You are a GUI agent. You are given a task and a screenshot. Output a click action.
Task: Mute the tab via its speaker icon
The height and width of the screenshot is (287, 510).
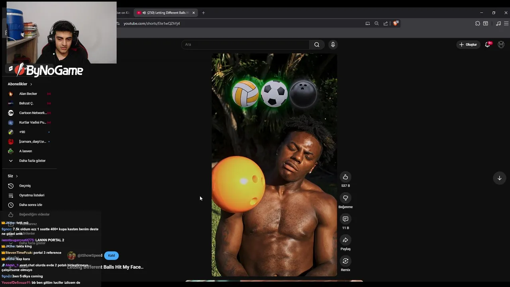coord(144,13)
